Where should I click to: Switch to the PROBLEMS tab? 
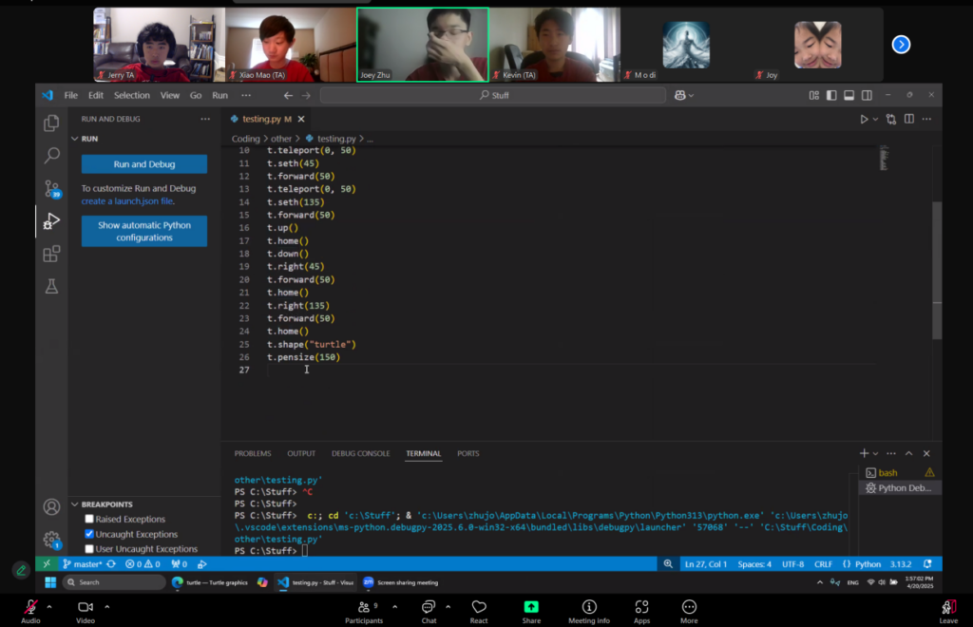click(253, 453)
